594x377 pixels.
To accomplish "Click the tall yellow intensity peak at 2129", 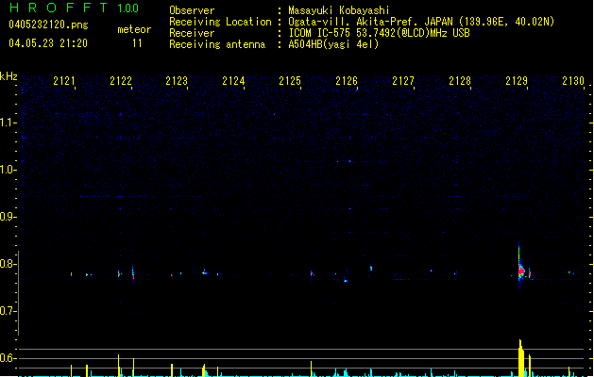I will pos(521,358).
